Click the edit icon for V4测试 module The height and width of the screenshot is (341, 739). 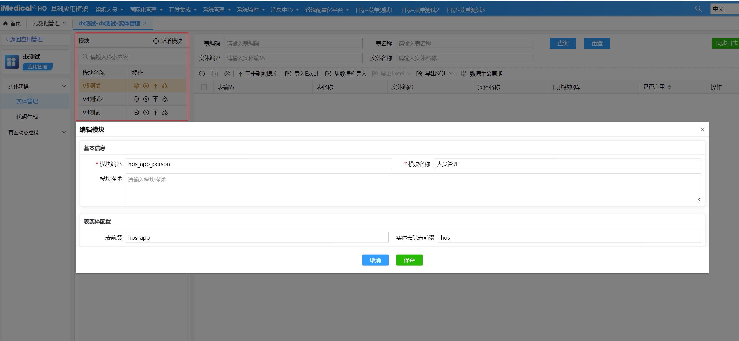[136, 113]
